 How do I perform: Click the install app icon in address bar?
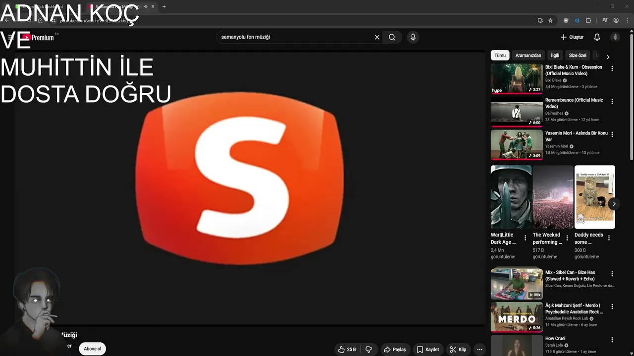(540, 20)
